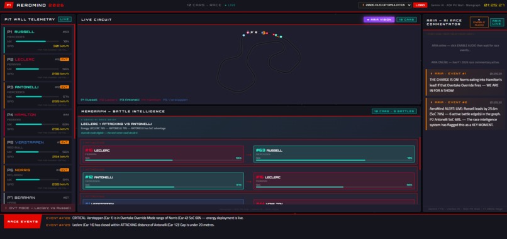Click Verstappen's 294 km/h speed value
This screenshot has width=507, height=239.
pos(61,156)
